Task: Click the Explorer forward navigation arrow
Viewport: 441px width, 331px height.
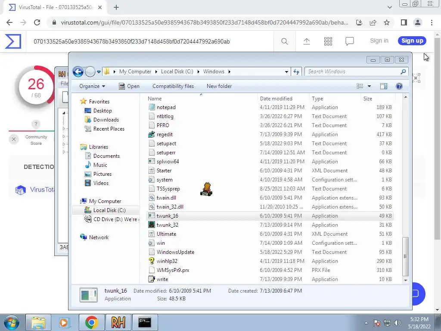Action: pos(90,72)
